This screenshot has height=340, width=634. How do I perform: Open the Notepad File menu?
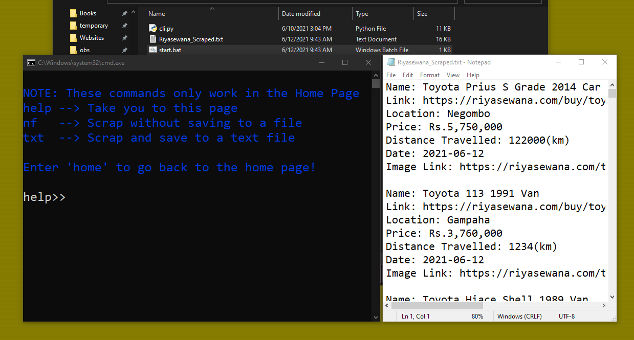coord(391,75)
